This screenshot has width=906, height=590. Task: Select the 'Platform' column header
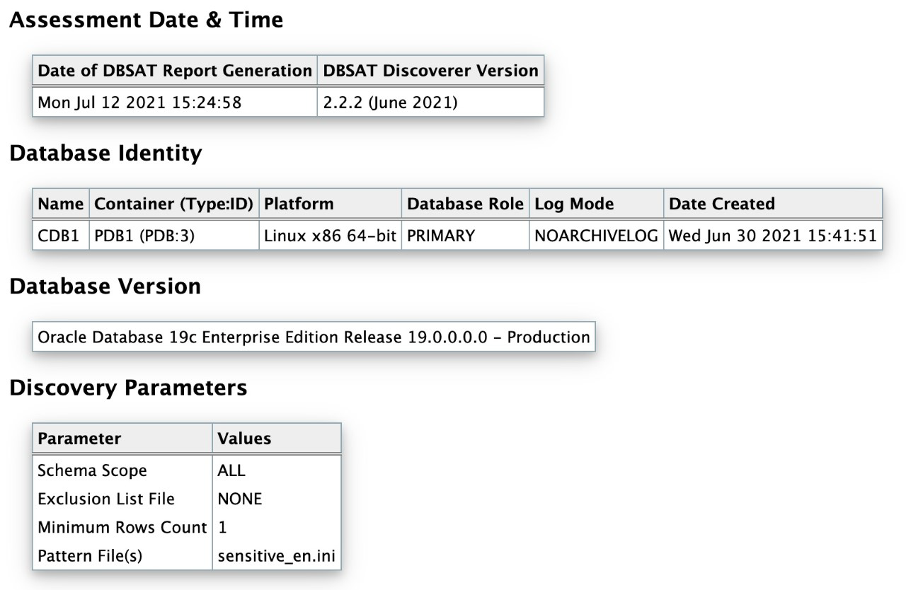click(331, 204)
